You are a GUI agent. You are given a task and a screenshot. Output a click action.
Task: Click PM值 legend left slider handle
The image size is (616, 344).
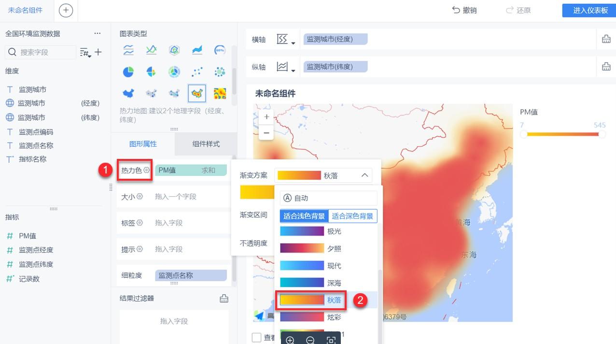[x=523, y=135]
